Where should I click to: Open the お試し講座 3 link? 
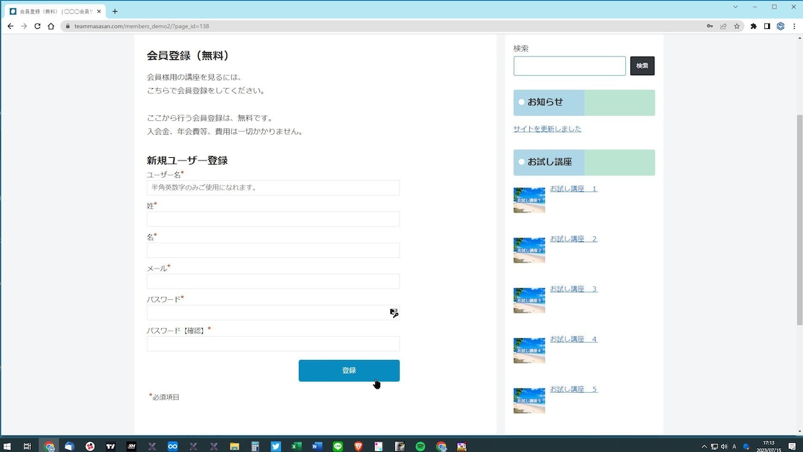[x=573, y=289]
